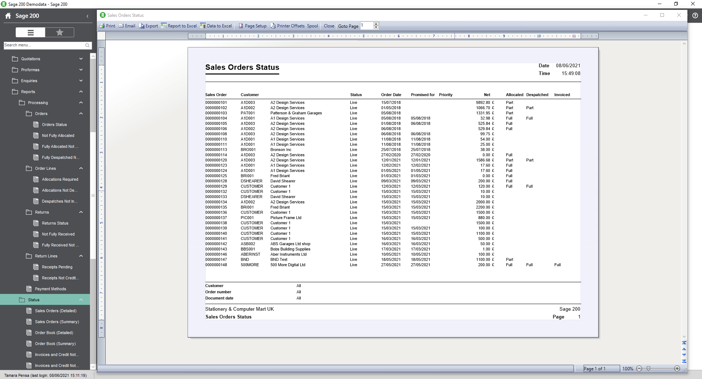Open the help panel

click(x=695, y=16)
